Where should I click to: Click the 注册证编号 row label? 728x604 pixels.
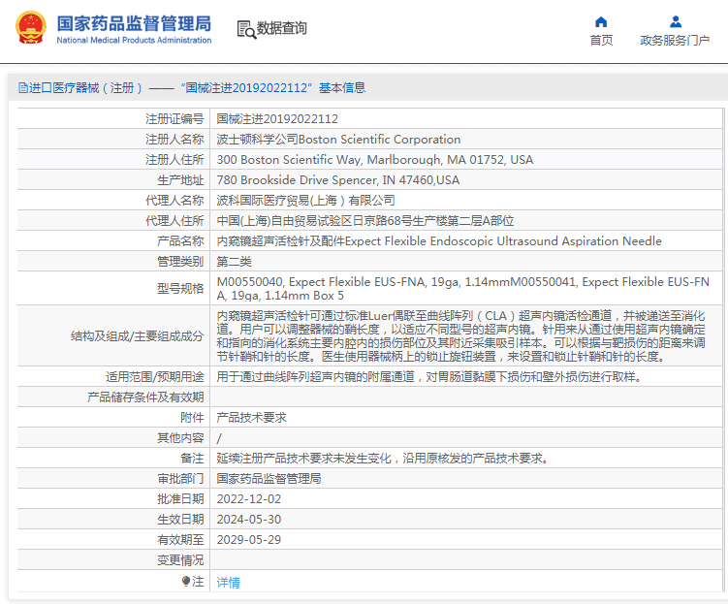coord(174,119)
